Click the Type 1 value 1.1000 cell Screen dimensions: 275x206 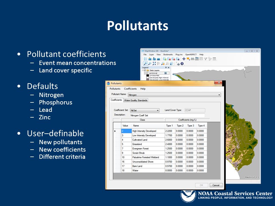tap(170, 157)
